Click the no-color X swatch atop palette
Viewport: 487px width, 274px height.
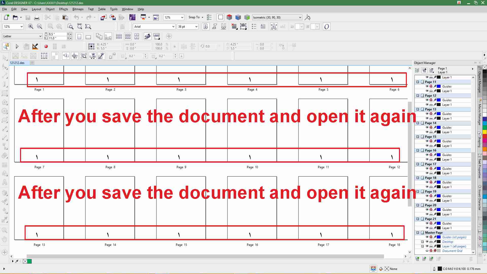coord(485,67)
